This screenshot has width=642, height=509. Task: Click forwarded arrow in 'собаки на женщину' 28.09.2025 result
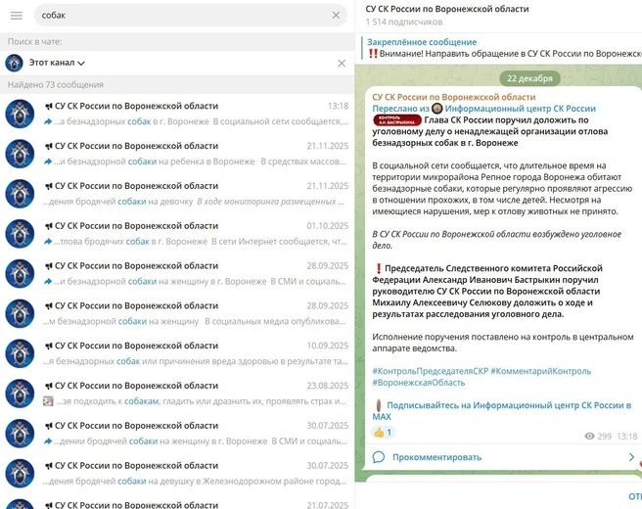point(48,282)
